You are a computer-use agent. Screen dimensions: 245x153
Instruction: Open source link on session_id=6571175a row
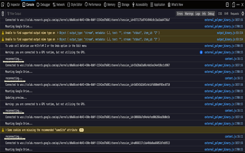pyautogui.click(x=224, y=20)
